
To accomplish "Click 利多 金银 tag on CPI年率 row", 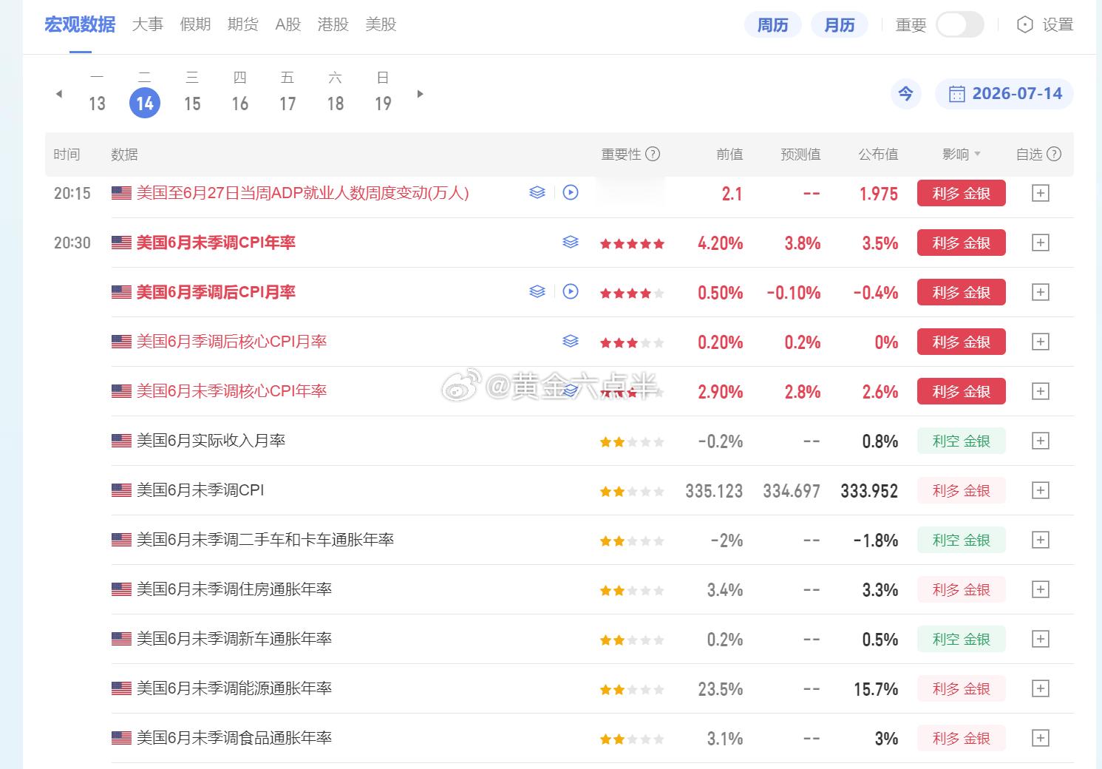I will coord(961,243).
